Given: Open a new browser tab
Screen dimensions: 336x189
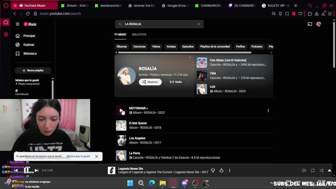Looking at the screenshot, I should pos(296,6).
